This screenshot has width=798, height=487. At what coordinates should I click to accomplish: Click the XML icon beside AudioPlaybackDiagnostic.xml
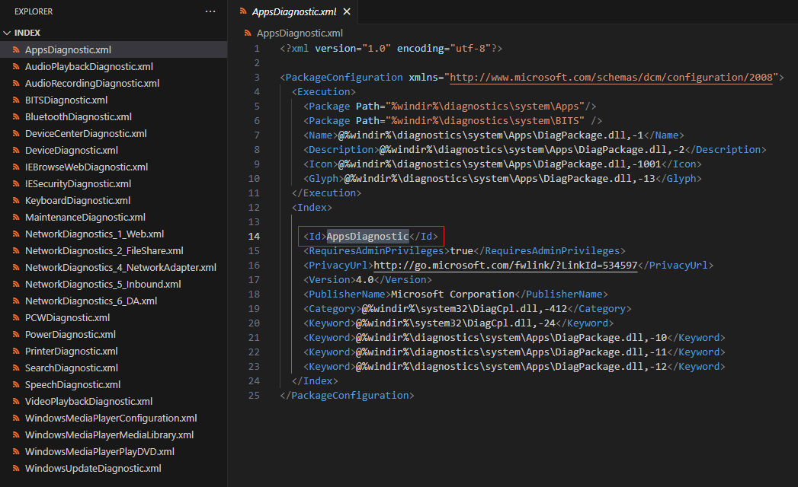tap(15, 67)
